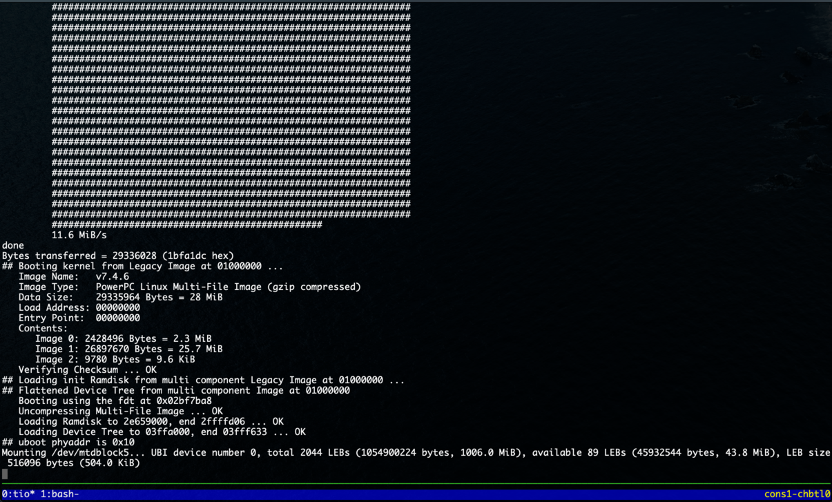Click the "Booting using the fdt" line
The image size is (832, 502).
tap(115, 400)
